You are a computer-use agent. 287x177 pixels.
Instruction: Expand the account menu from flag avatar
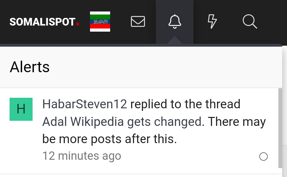(x=100, y=21)
